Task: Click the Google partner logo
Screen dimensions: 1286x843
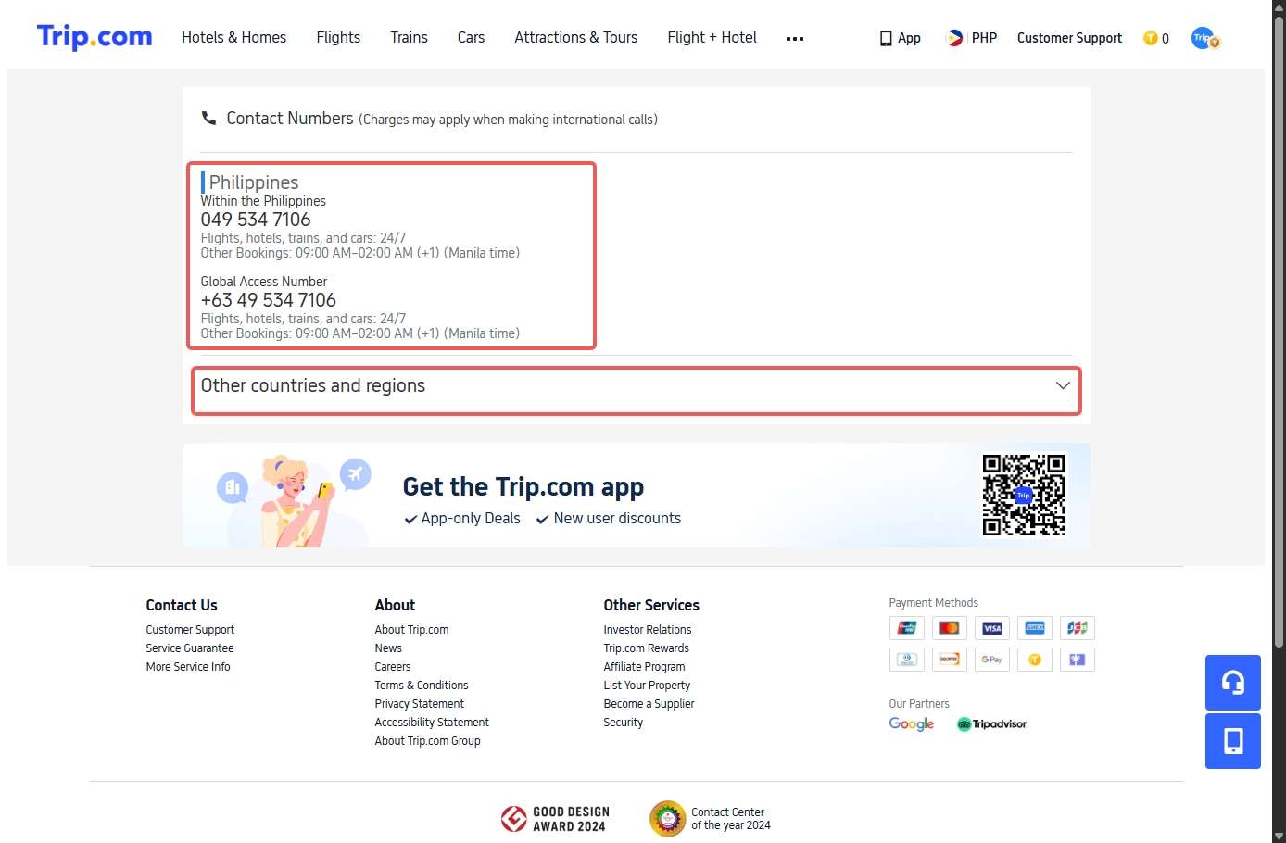Action: [x=911, y=723]
